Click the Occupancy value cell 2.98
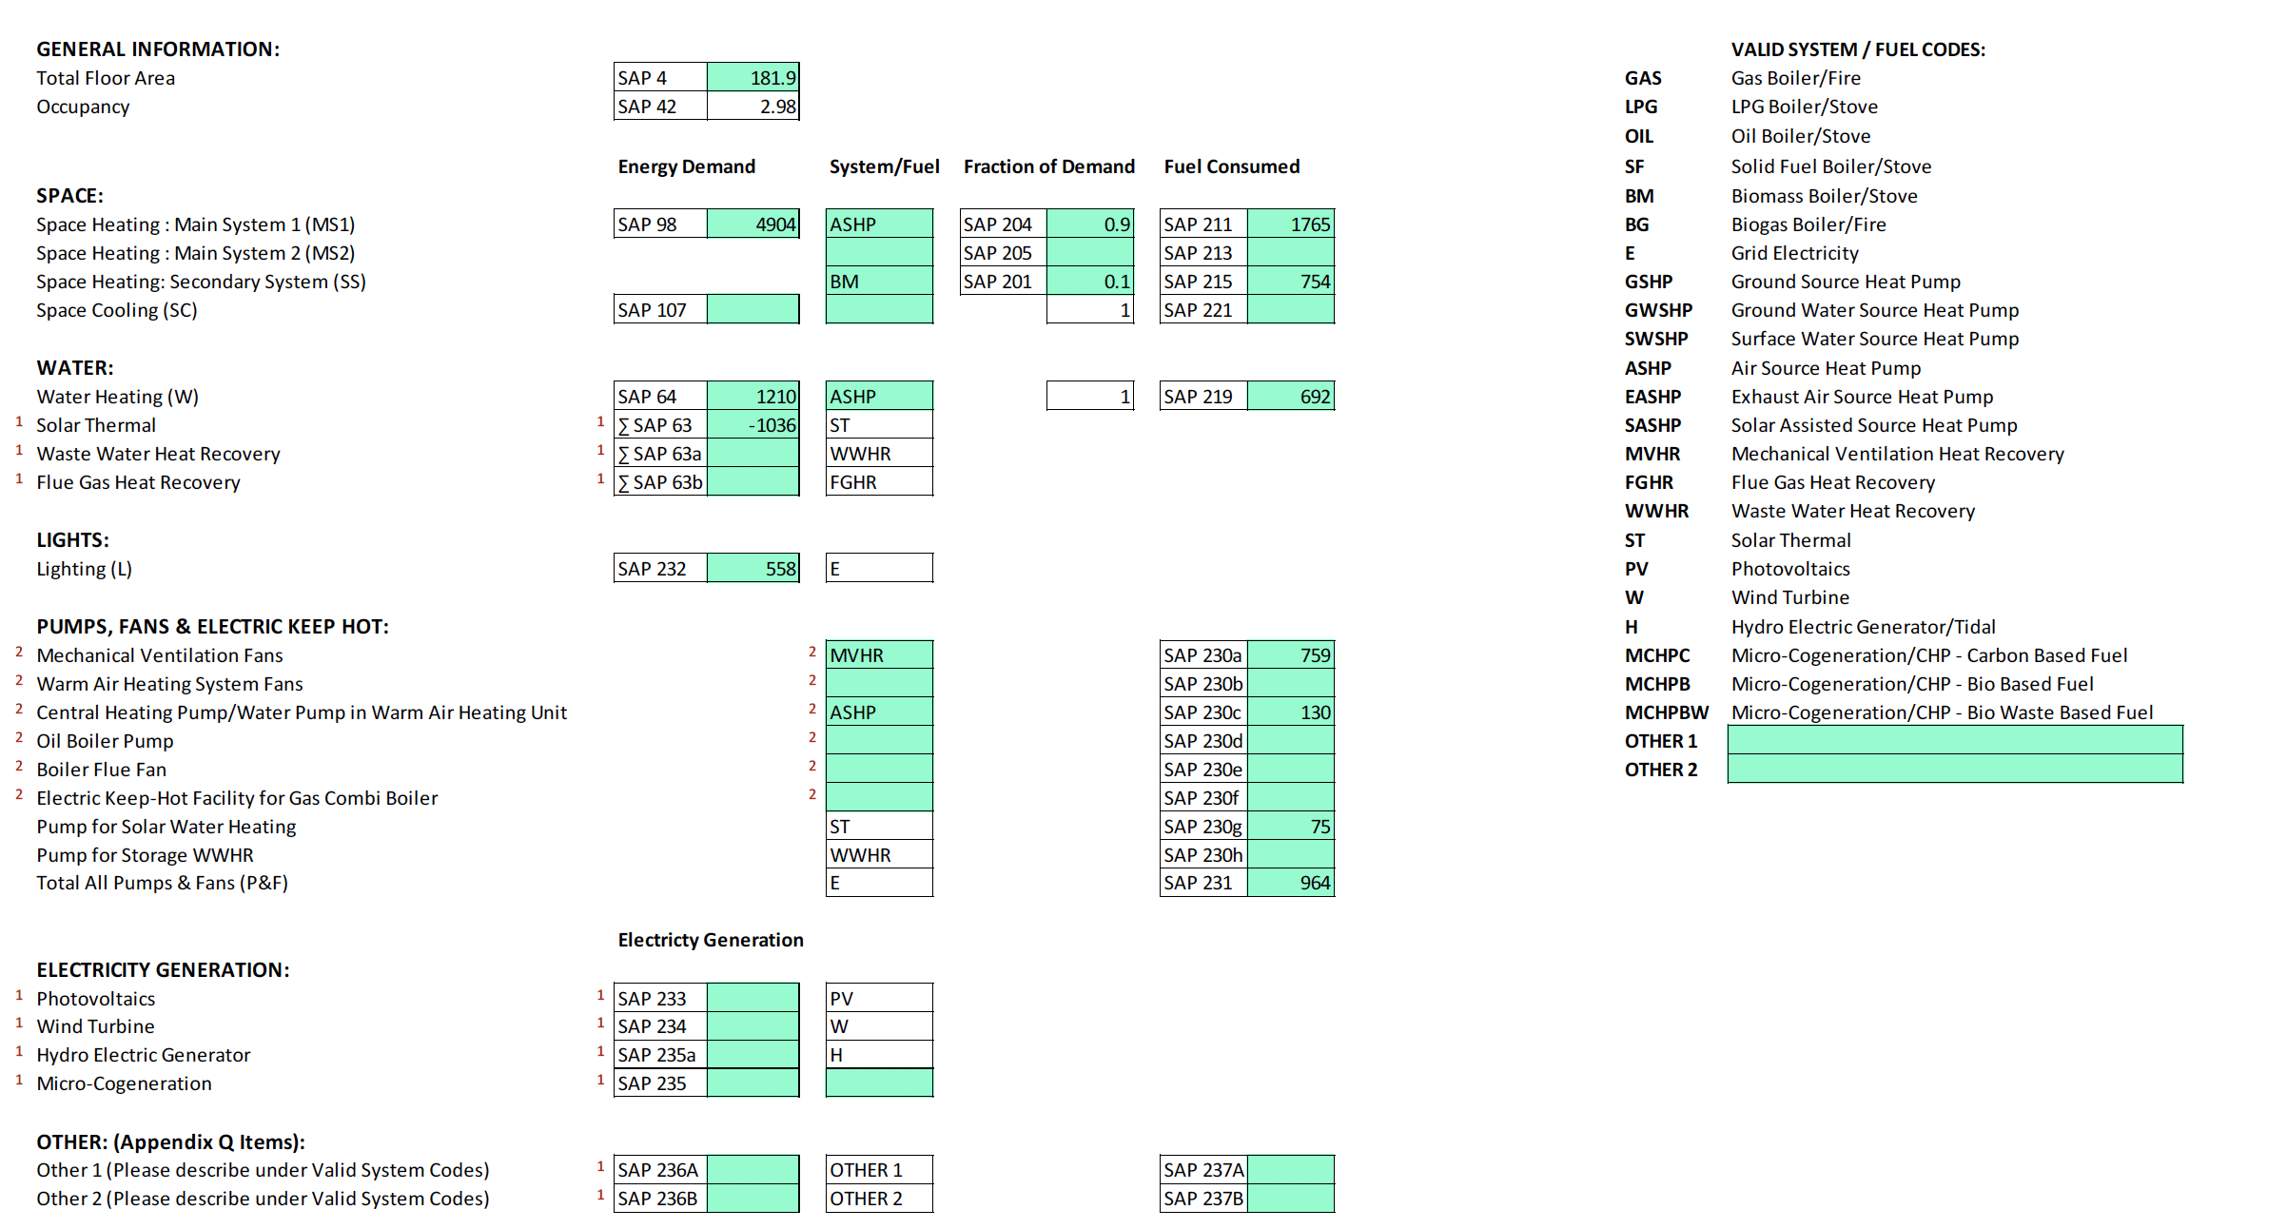 753,106
